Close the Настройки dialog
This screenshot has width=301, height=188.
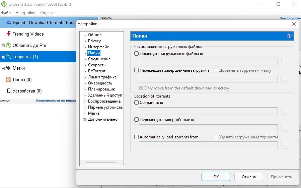tap(294, 24)
